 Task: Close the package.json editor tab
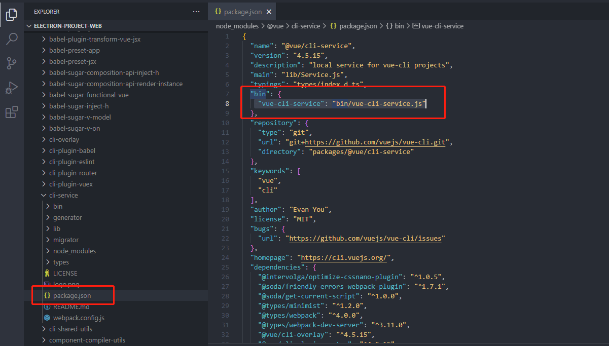tap(269, 11)
